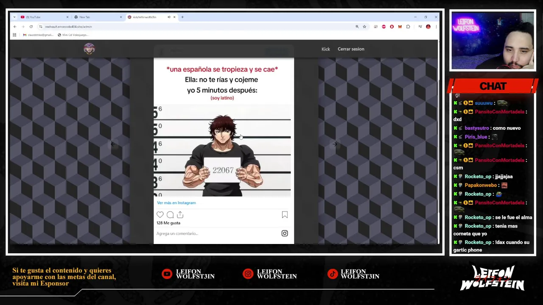The image size is (543, 305).
Task: Open the site info icon in address bar
Action: [x=41, y=27]
